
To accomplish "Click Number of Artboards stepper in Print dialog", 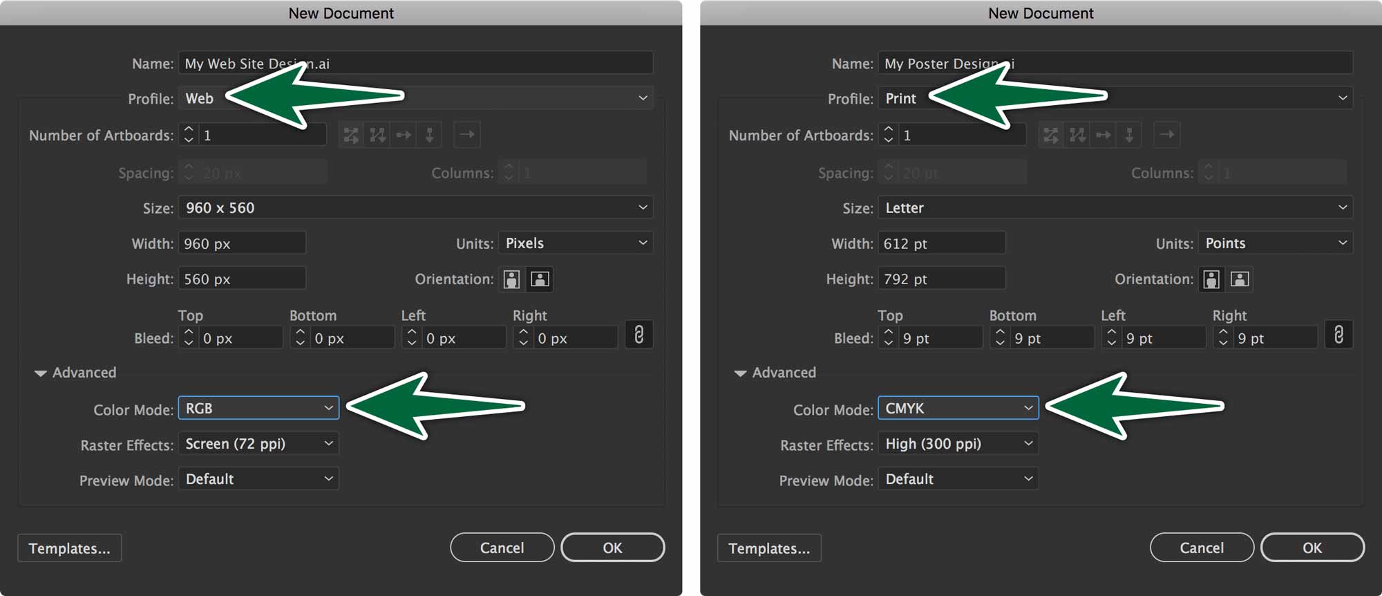I will tap(889, 134).
